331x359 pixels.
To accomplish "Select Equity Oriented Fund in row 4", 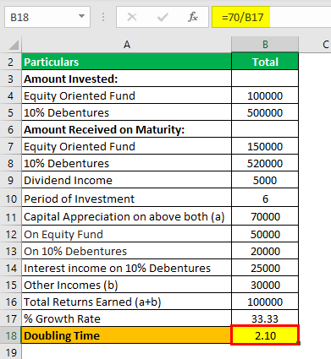I will 126,95.
